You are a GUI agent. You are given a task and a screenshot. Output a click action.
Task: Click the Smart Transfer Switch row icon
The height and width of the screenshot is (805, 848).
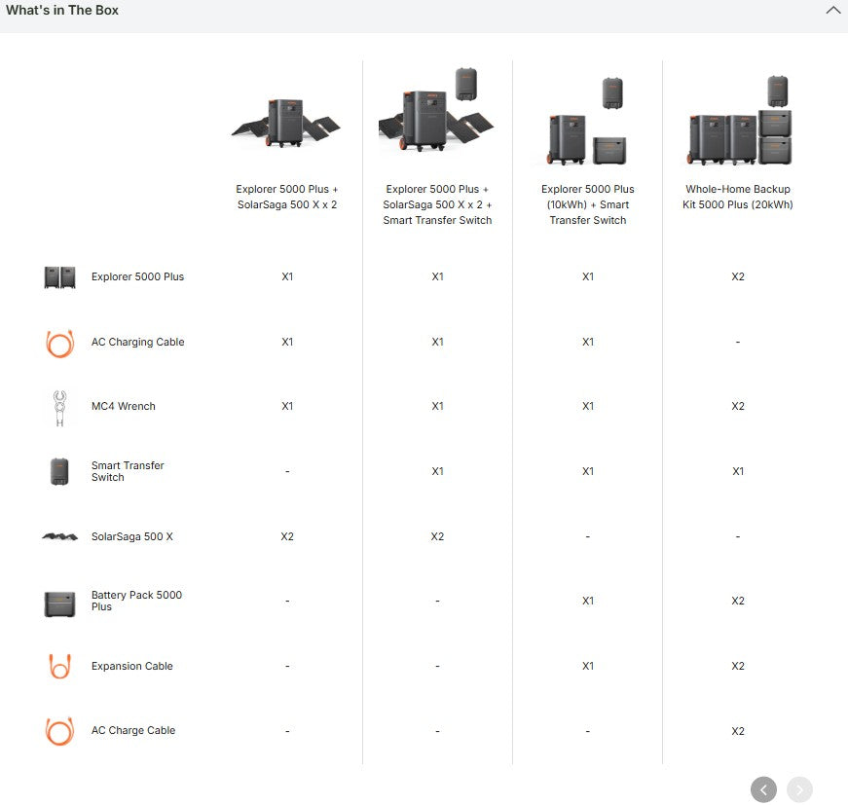pos(59,472)
